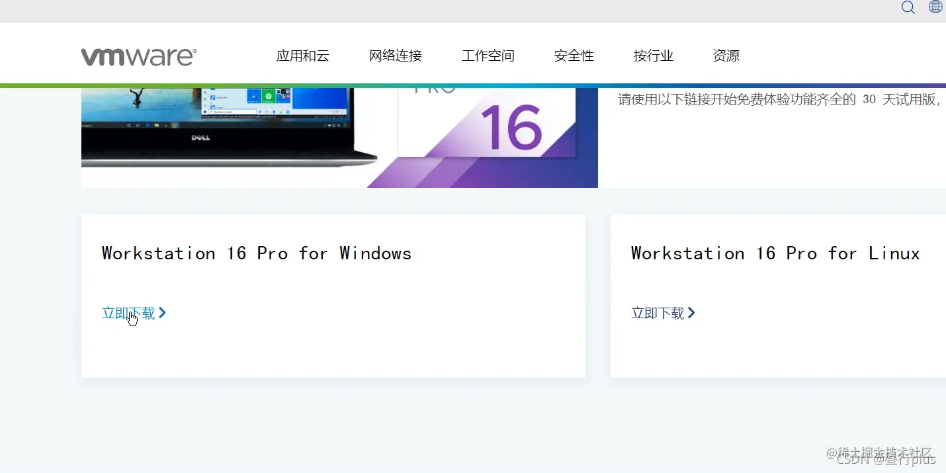Image resolution: width=946 pixels, height=473 pixels.
Task: Click the Workstation 16 Pro banner image
Action: [339, 136]
